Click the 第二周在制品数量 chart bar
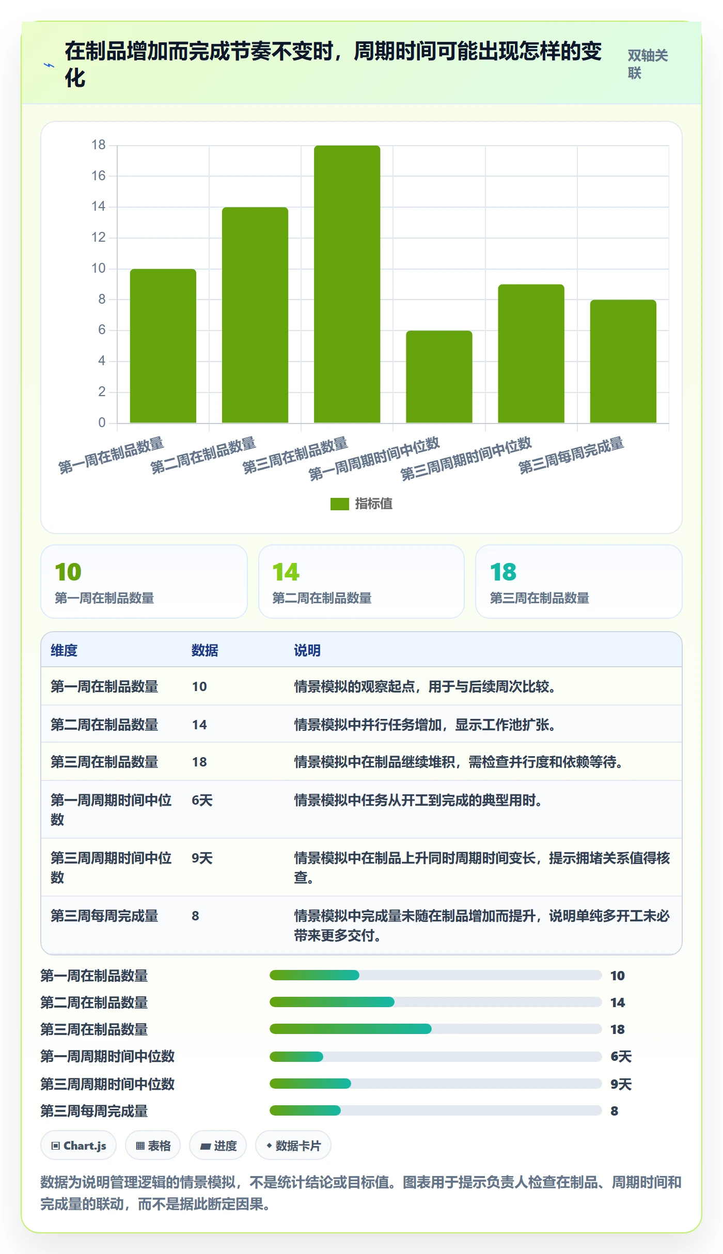723x1254 pixels. pyautogui.click(x=255, y=315)
